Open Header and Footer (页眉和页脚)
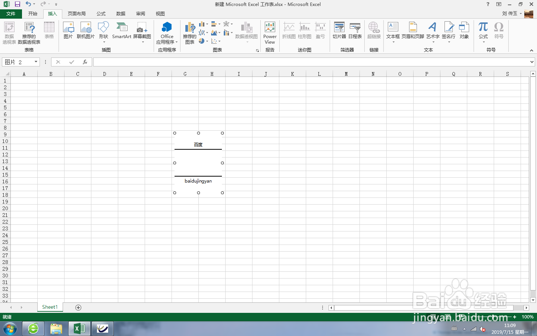Image resolution: width=537 pixels, height=336 pixels. click(413, 30)
